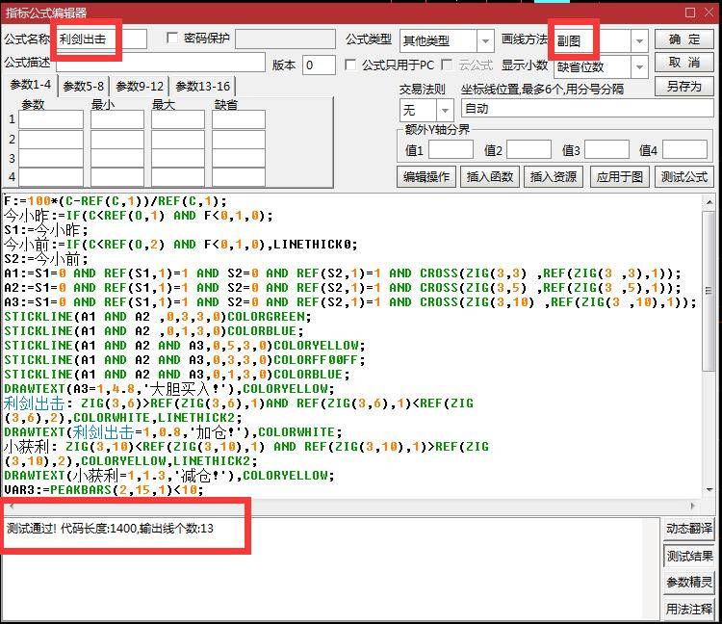Image resolution: width=722 pixels, height=624 pixels.
Task: Click 坐标线位置 input showing 自动
Action: click(x=587, y=109)
